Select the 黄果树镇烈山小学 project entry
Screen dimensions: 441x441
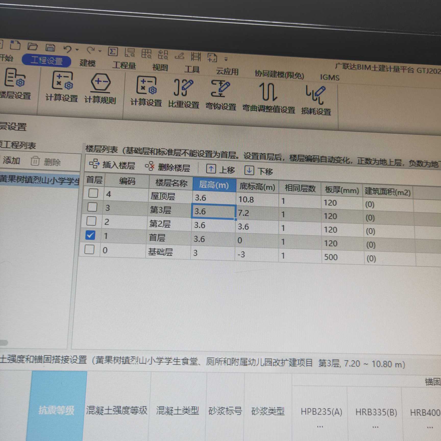tap(40, 180)
